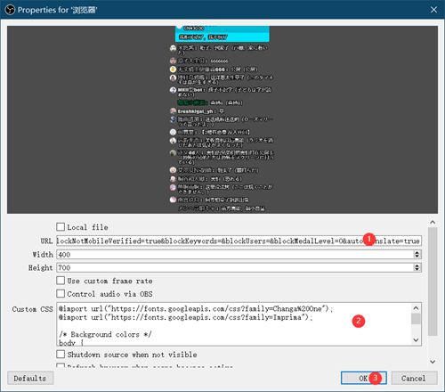Image resolution: width=445 pixels, height=392 pixels.
Task: Click inside the Custom CSS text area
Action: click(x=234, y=324)
